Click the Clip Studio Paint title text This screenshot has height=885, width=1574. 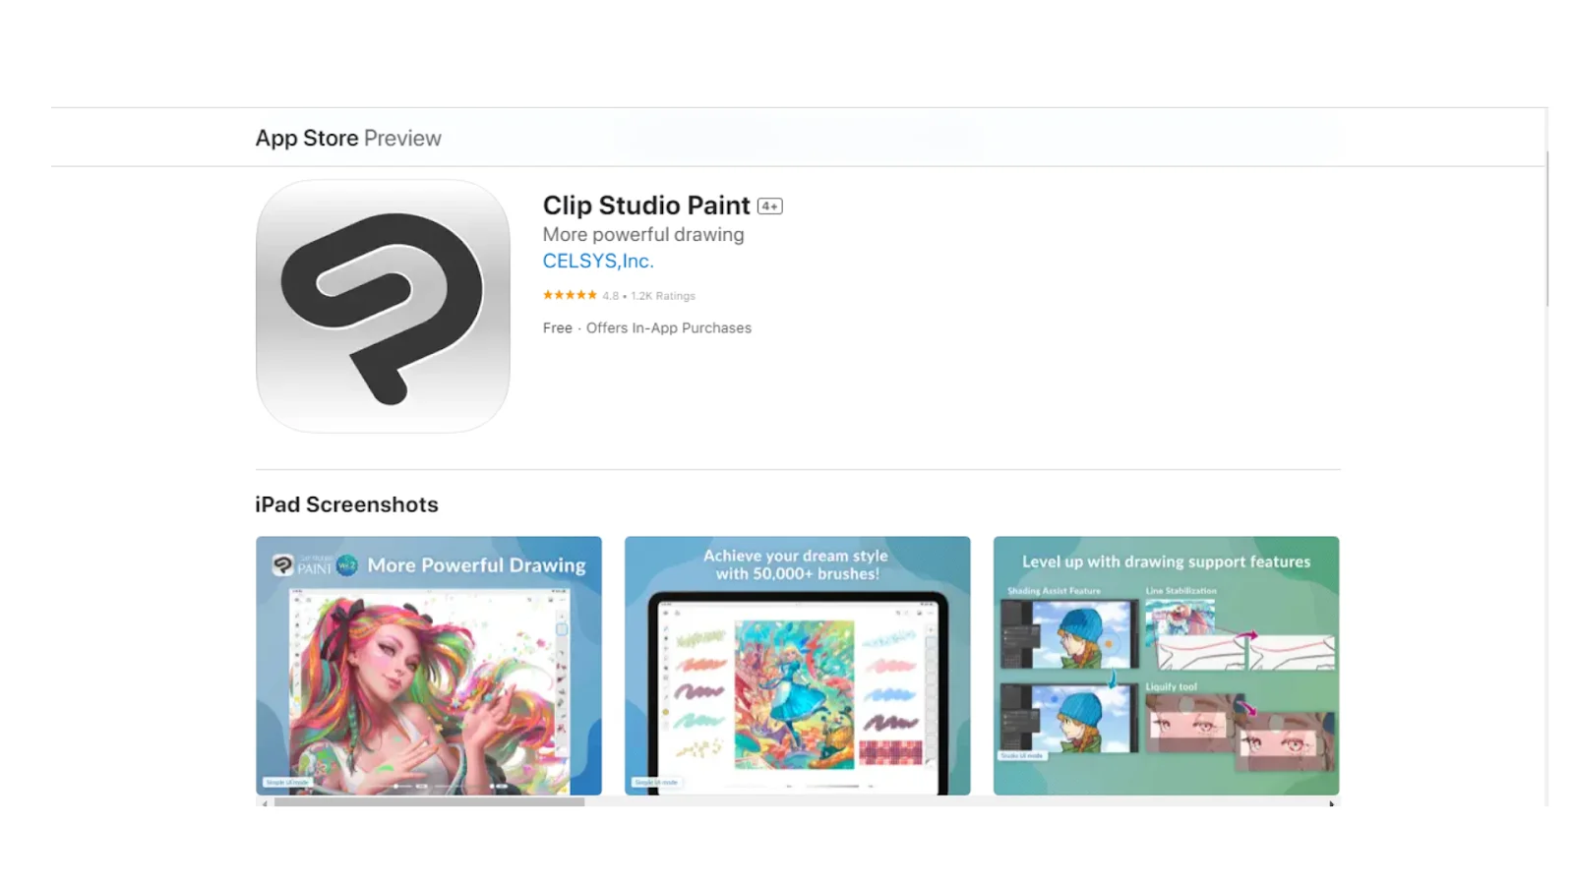[646, 206]
